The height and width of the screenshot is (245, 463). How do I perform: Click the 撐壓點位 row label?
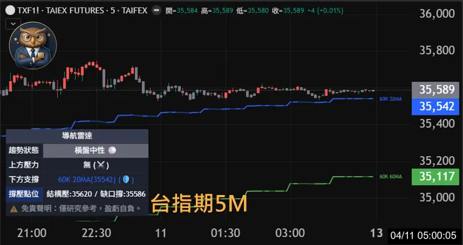coord(24,194)
